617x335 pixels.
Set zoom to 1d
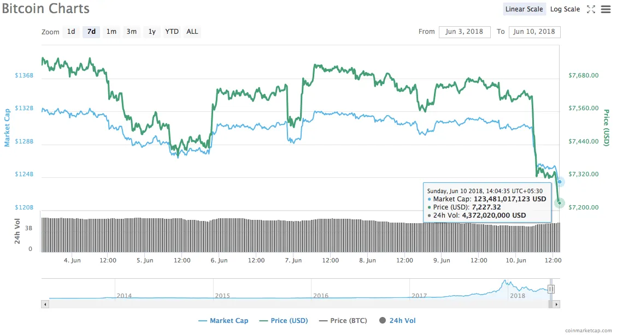pyautogui.click(x=71, y=32)
